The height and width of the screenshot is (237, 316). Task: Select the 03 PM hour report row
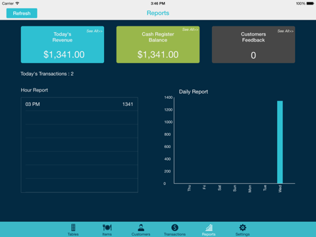[x=80, y=104]
